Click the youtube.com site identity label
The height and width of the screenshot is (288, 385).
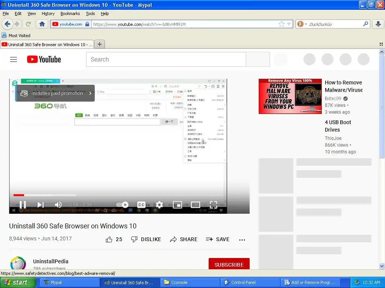coord(71,24)
